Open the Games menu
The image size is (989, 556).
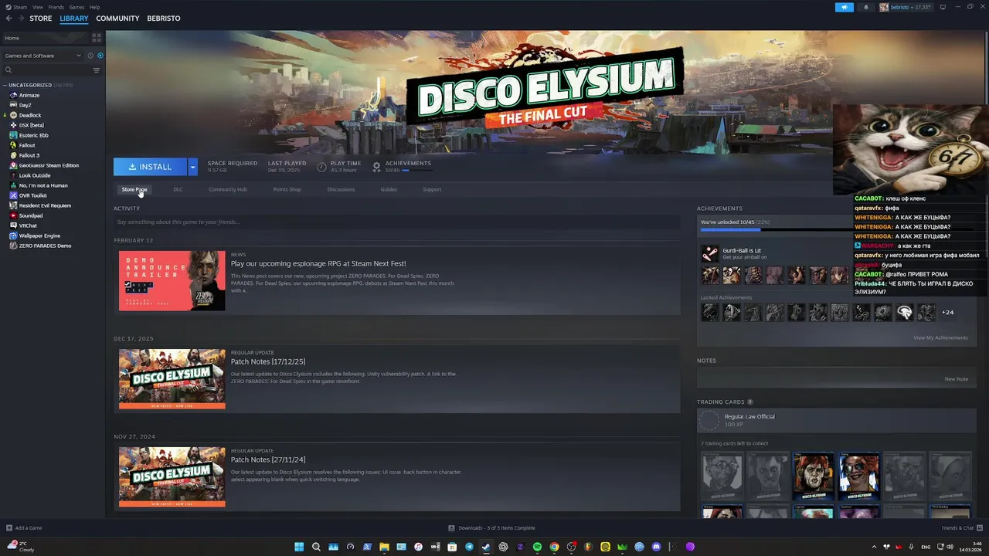click(x=76, y=7)
